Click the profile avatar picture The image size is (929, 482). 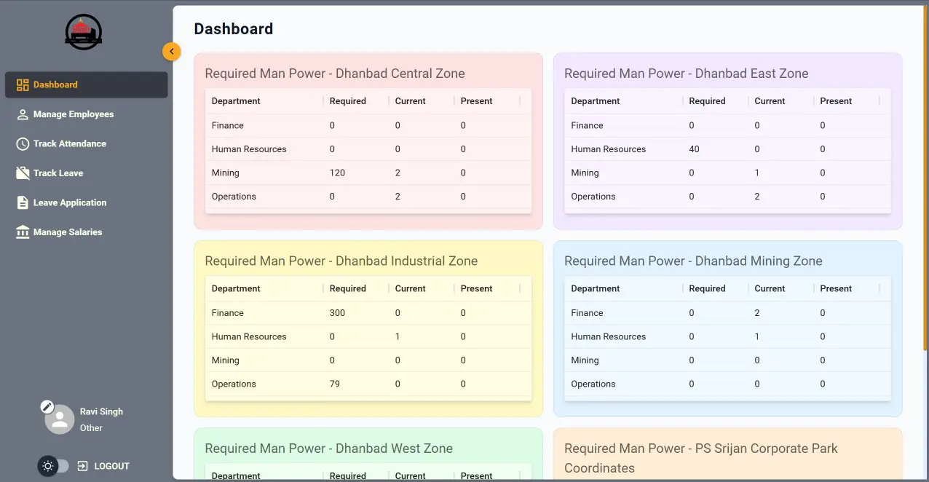(x=61, y=419)
